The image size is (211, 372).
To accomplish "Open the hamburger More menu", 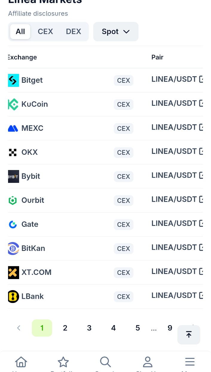I will pos(190,362).
